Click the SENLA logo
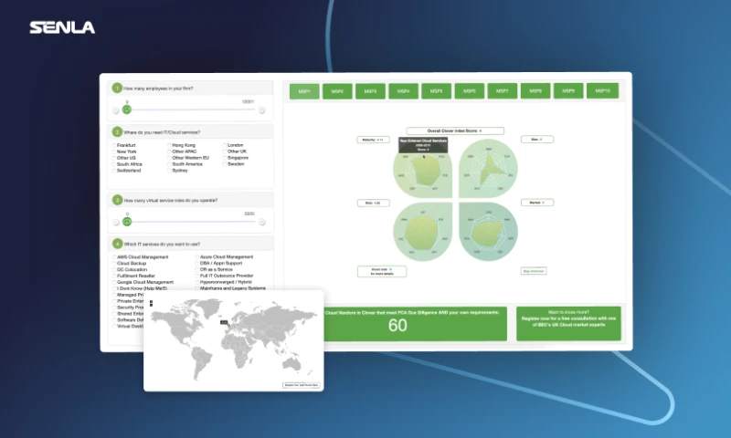 pyautogui.click(x=62, y=27)
